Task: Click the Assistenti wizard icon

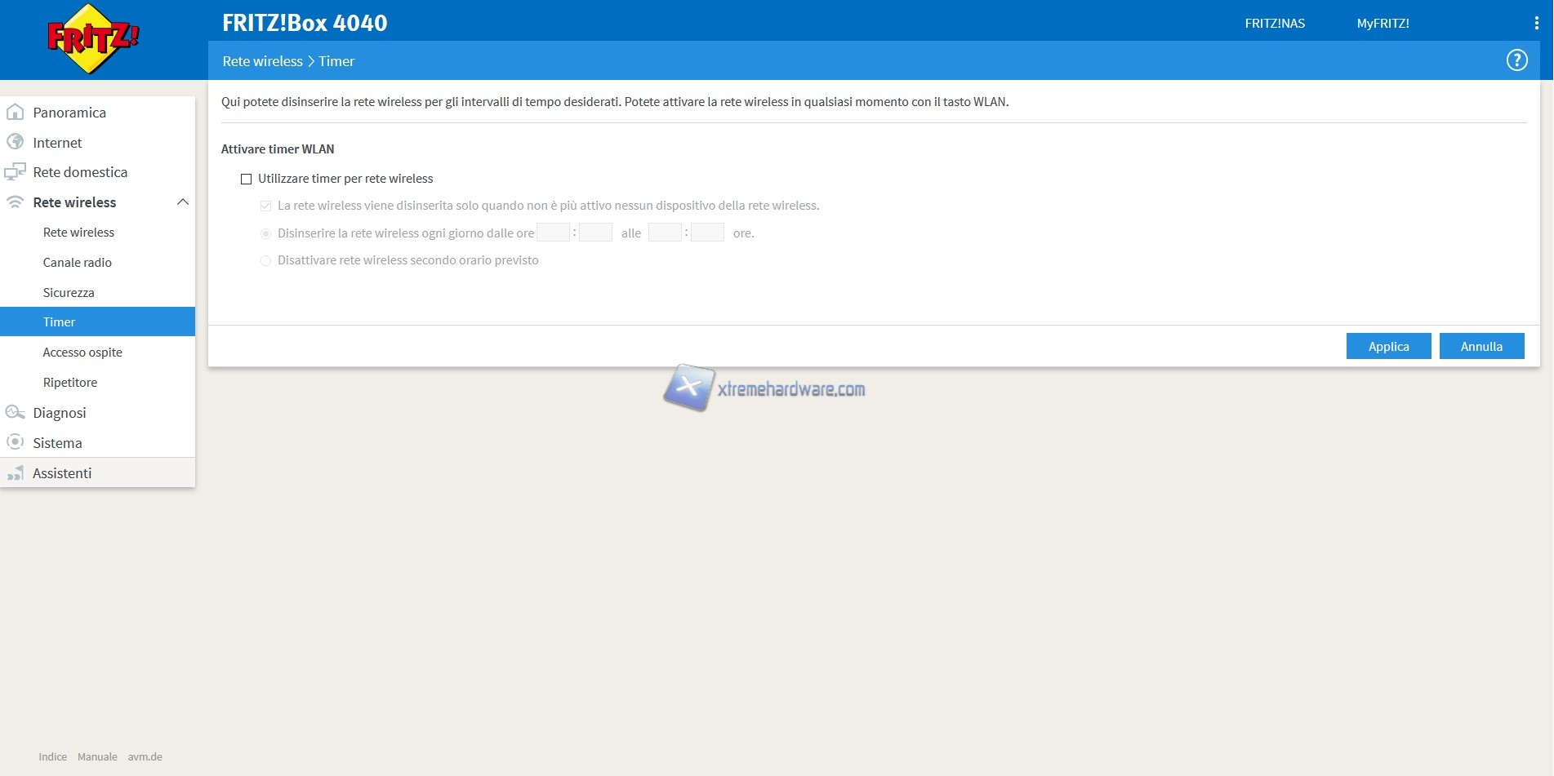Action: pos(15,473)
